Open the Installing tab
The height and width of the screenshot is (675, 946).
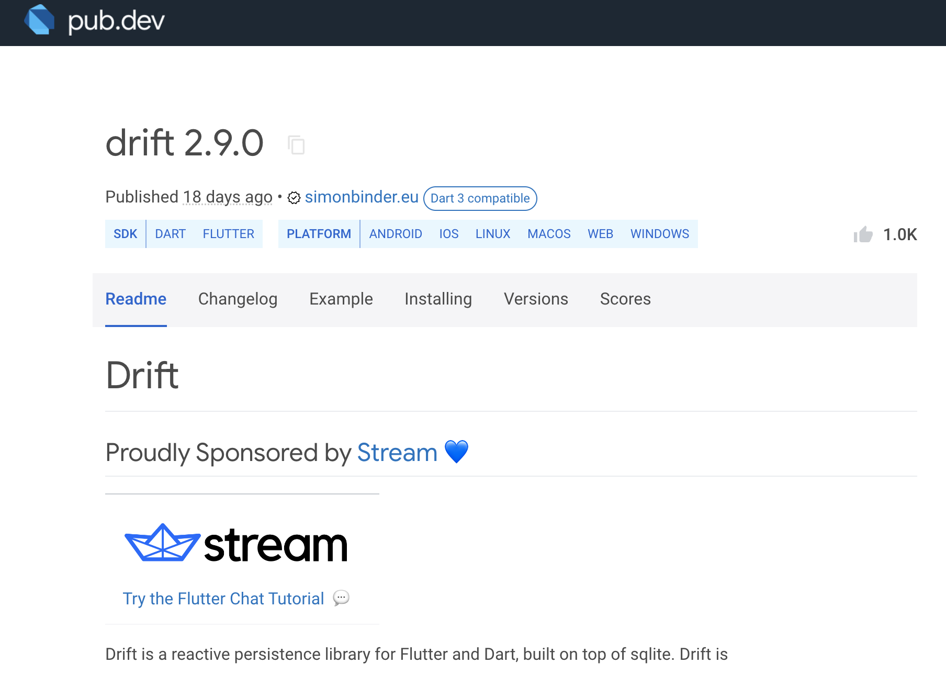pos(438,299)
